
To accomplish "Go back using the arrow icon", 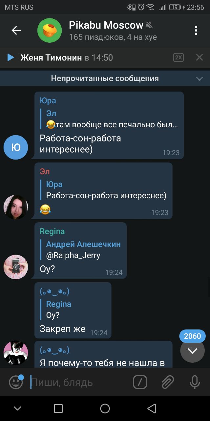I will [16, 31].
